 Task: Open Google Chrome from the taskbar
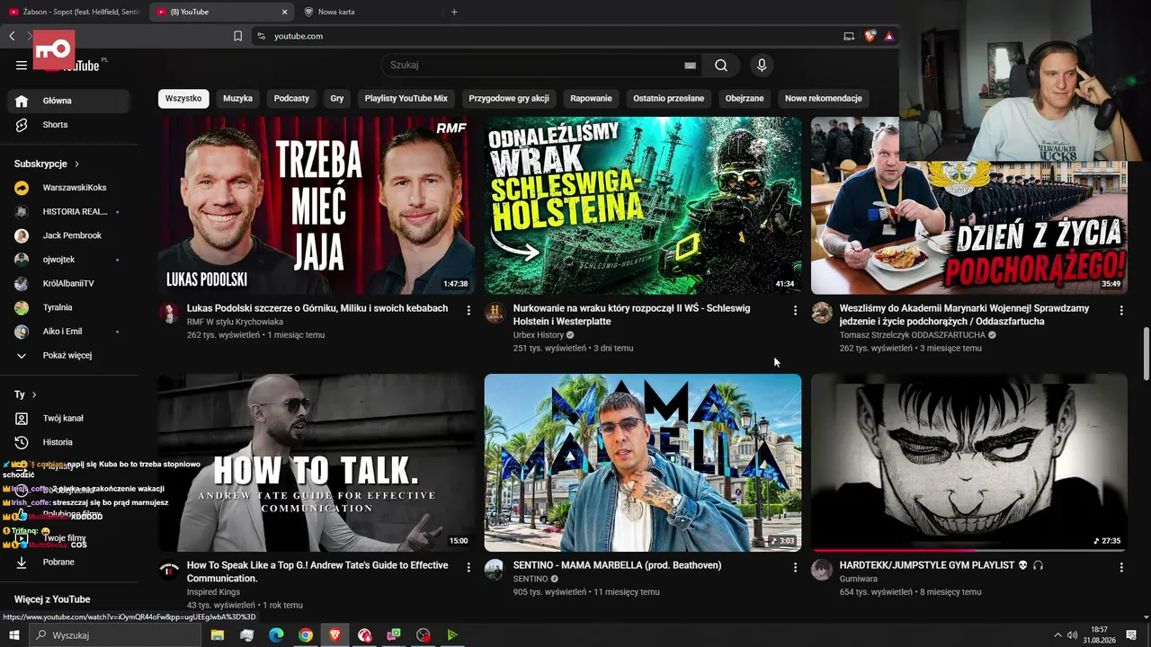[x=306, y=635]
